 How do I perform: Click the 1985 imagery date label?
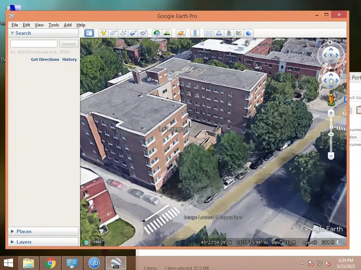coord(97,242)
